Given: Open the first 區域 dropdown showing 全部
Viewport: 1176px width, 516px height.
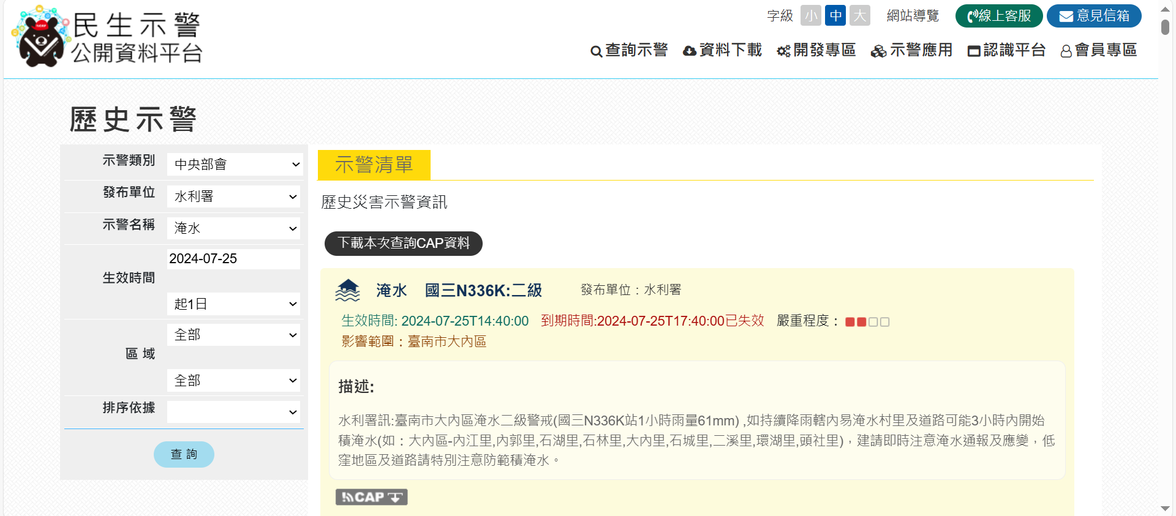Looking at the screenshot, I should tap(233, 335).
